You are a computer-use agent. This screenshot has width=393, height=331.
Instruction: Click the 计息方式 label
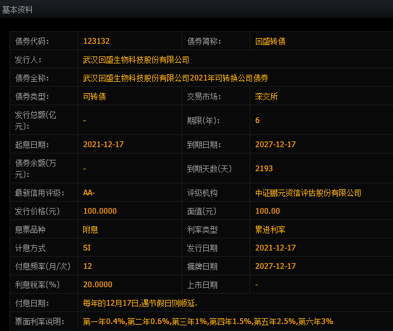[x=30, y=248]
